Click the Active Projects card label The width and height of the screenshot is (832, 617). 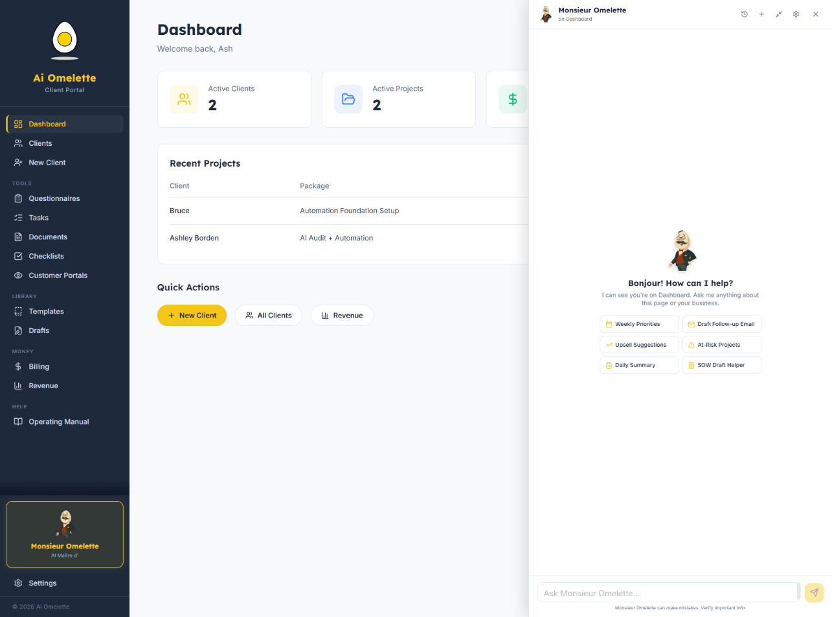(x=398, y=89)
